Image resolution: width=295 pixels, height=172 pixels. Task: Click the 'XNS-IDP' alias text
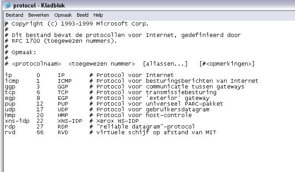point(70,121)
